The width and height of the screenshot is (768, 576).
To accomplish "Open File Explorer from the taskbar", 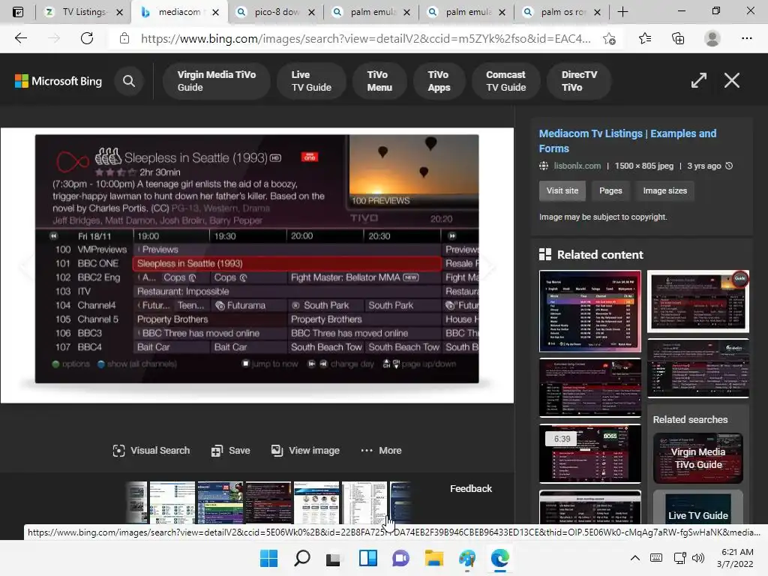I will coord(434,558).
